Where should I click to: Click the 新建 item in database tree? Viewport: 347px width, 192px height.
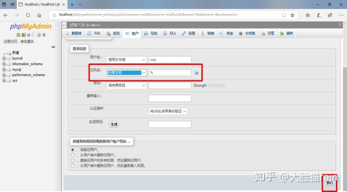pyautogui.click(x=15, y=52)
